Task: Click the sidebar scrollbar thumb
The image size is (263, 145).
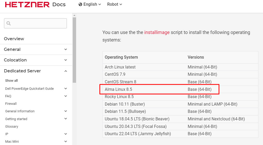Action: tap(74, 50)
